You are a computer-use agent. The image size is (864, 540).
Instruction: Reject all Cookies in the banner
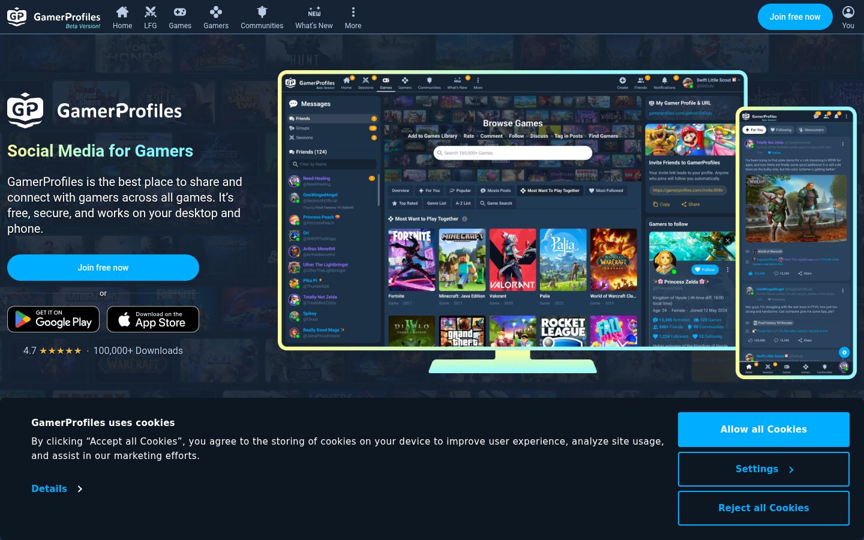[x=764, y=508]
